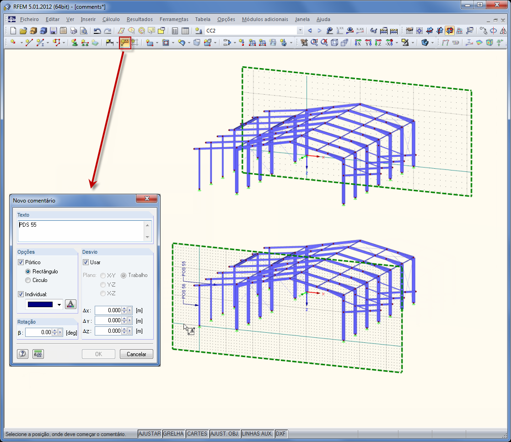511x442 pixels.
Task: Show view in Y direction
Action: pos(368,43)
